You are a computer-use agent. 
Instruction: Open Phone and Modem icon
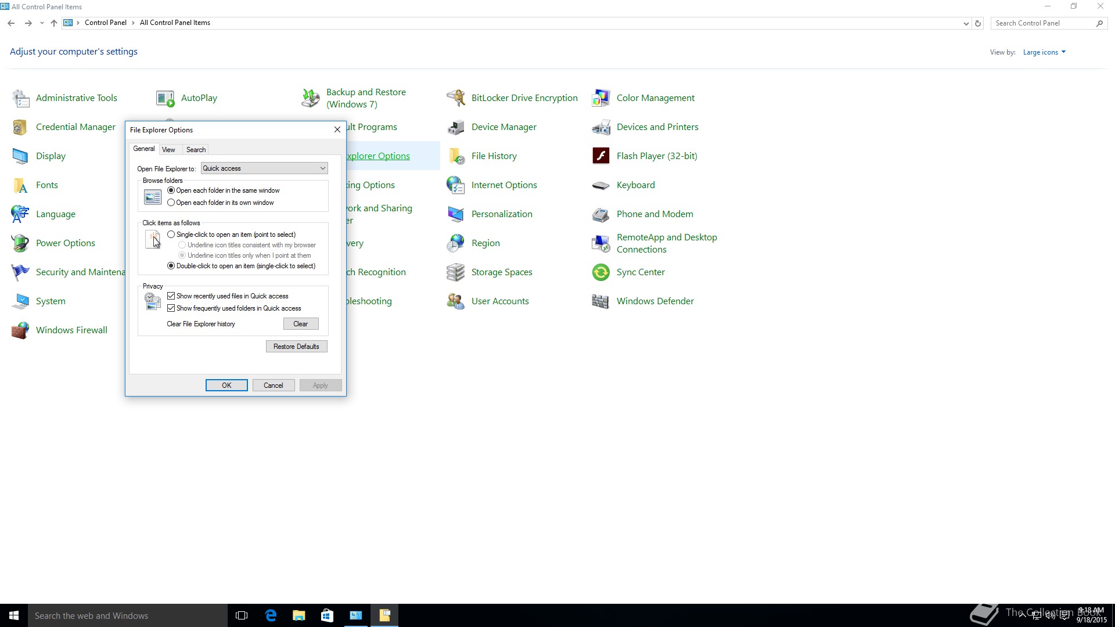(601, 214)
